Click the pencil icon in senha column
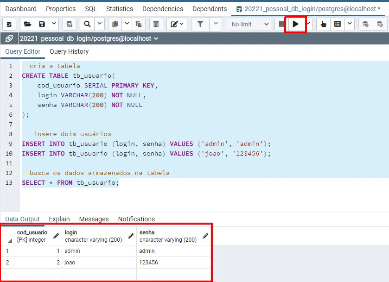 point(205,236)
